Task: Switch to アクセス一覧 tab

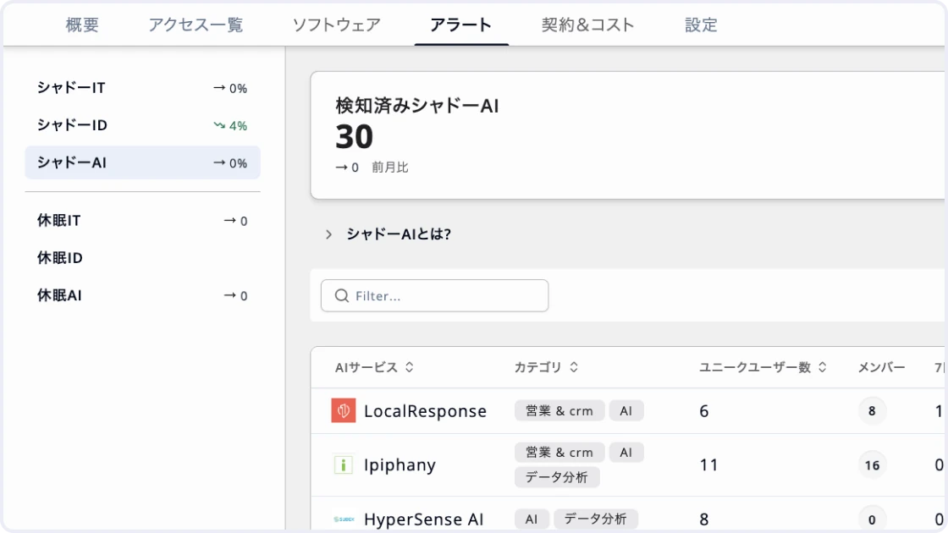Action: click(196, 25)
